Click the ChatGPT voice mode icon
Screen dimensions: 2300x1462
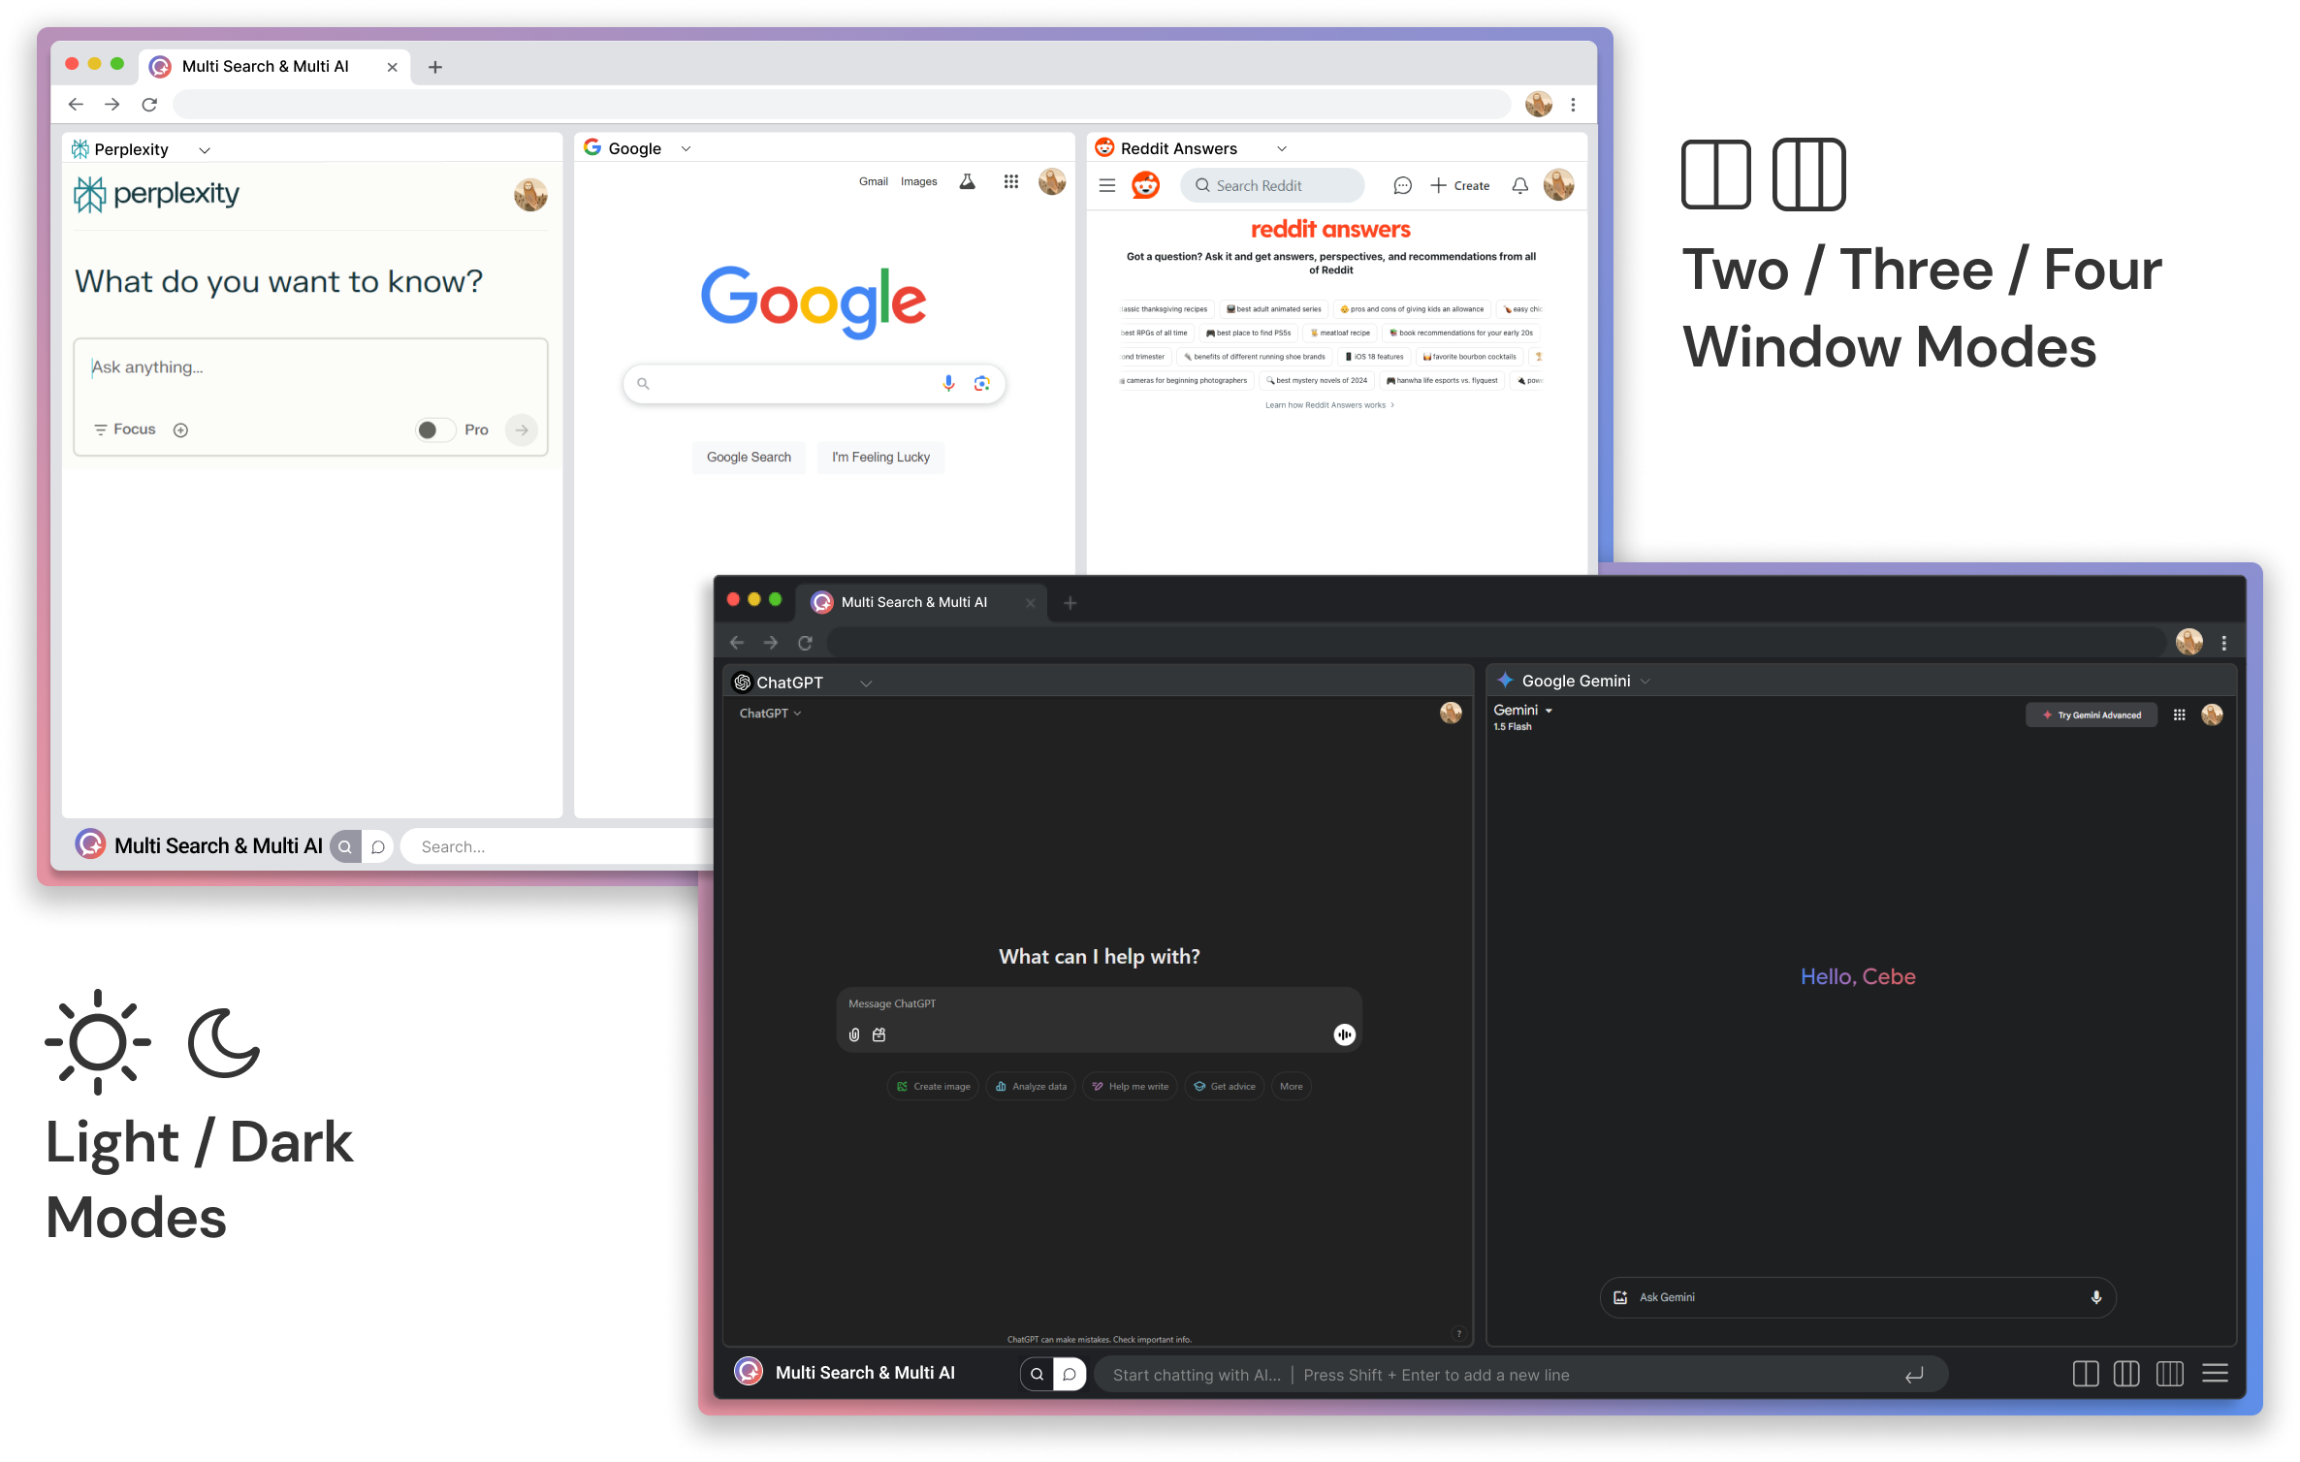pyautogui.click(x=1344, y=1034)
